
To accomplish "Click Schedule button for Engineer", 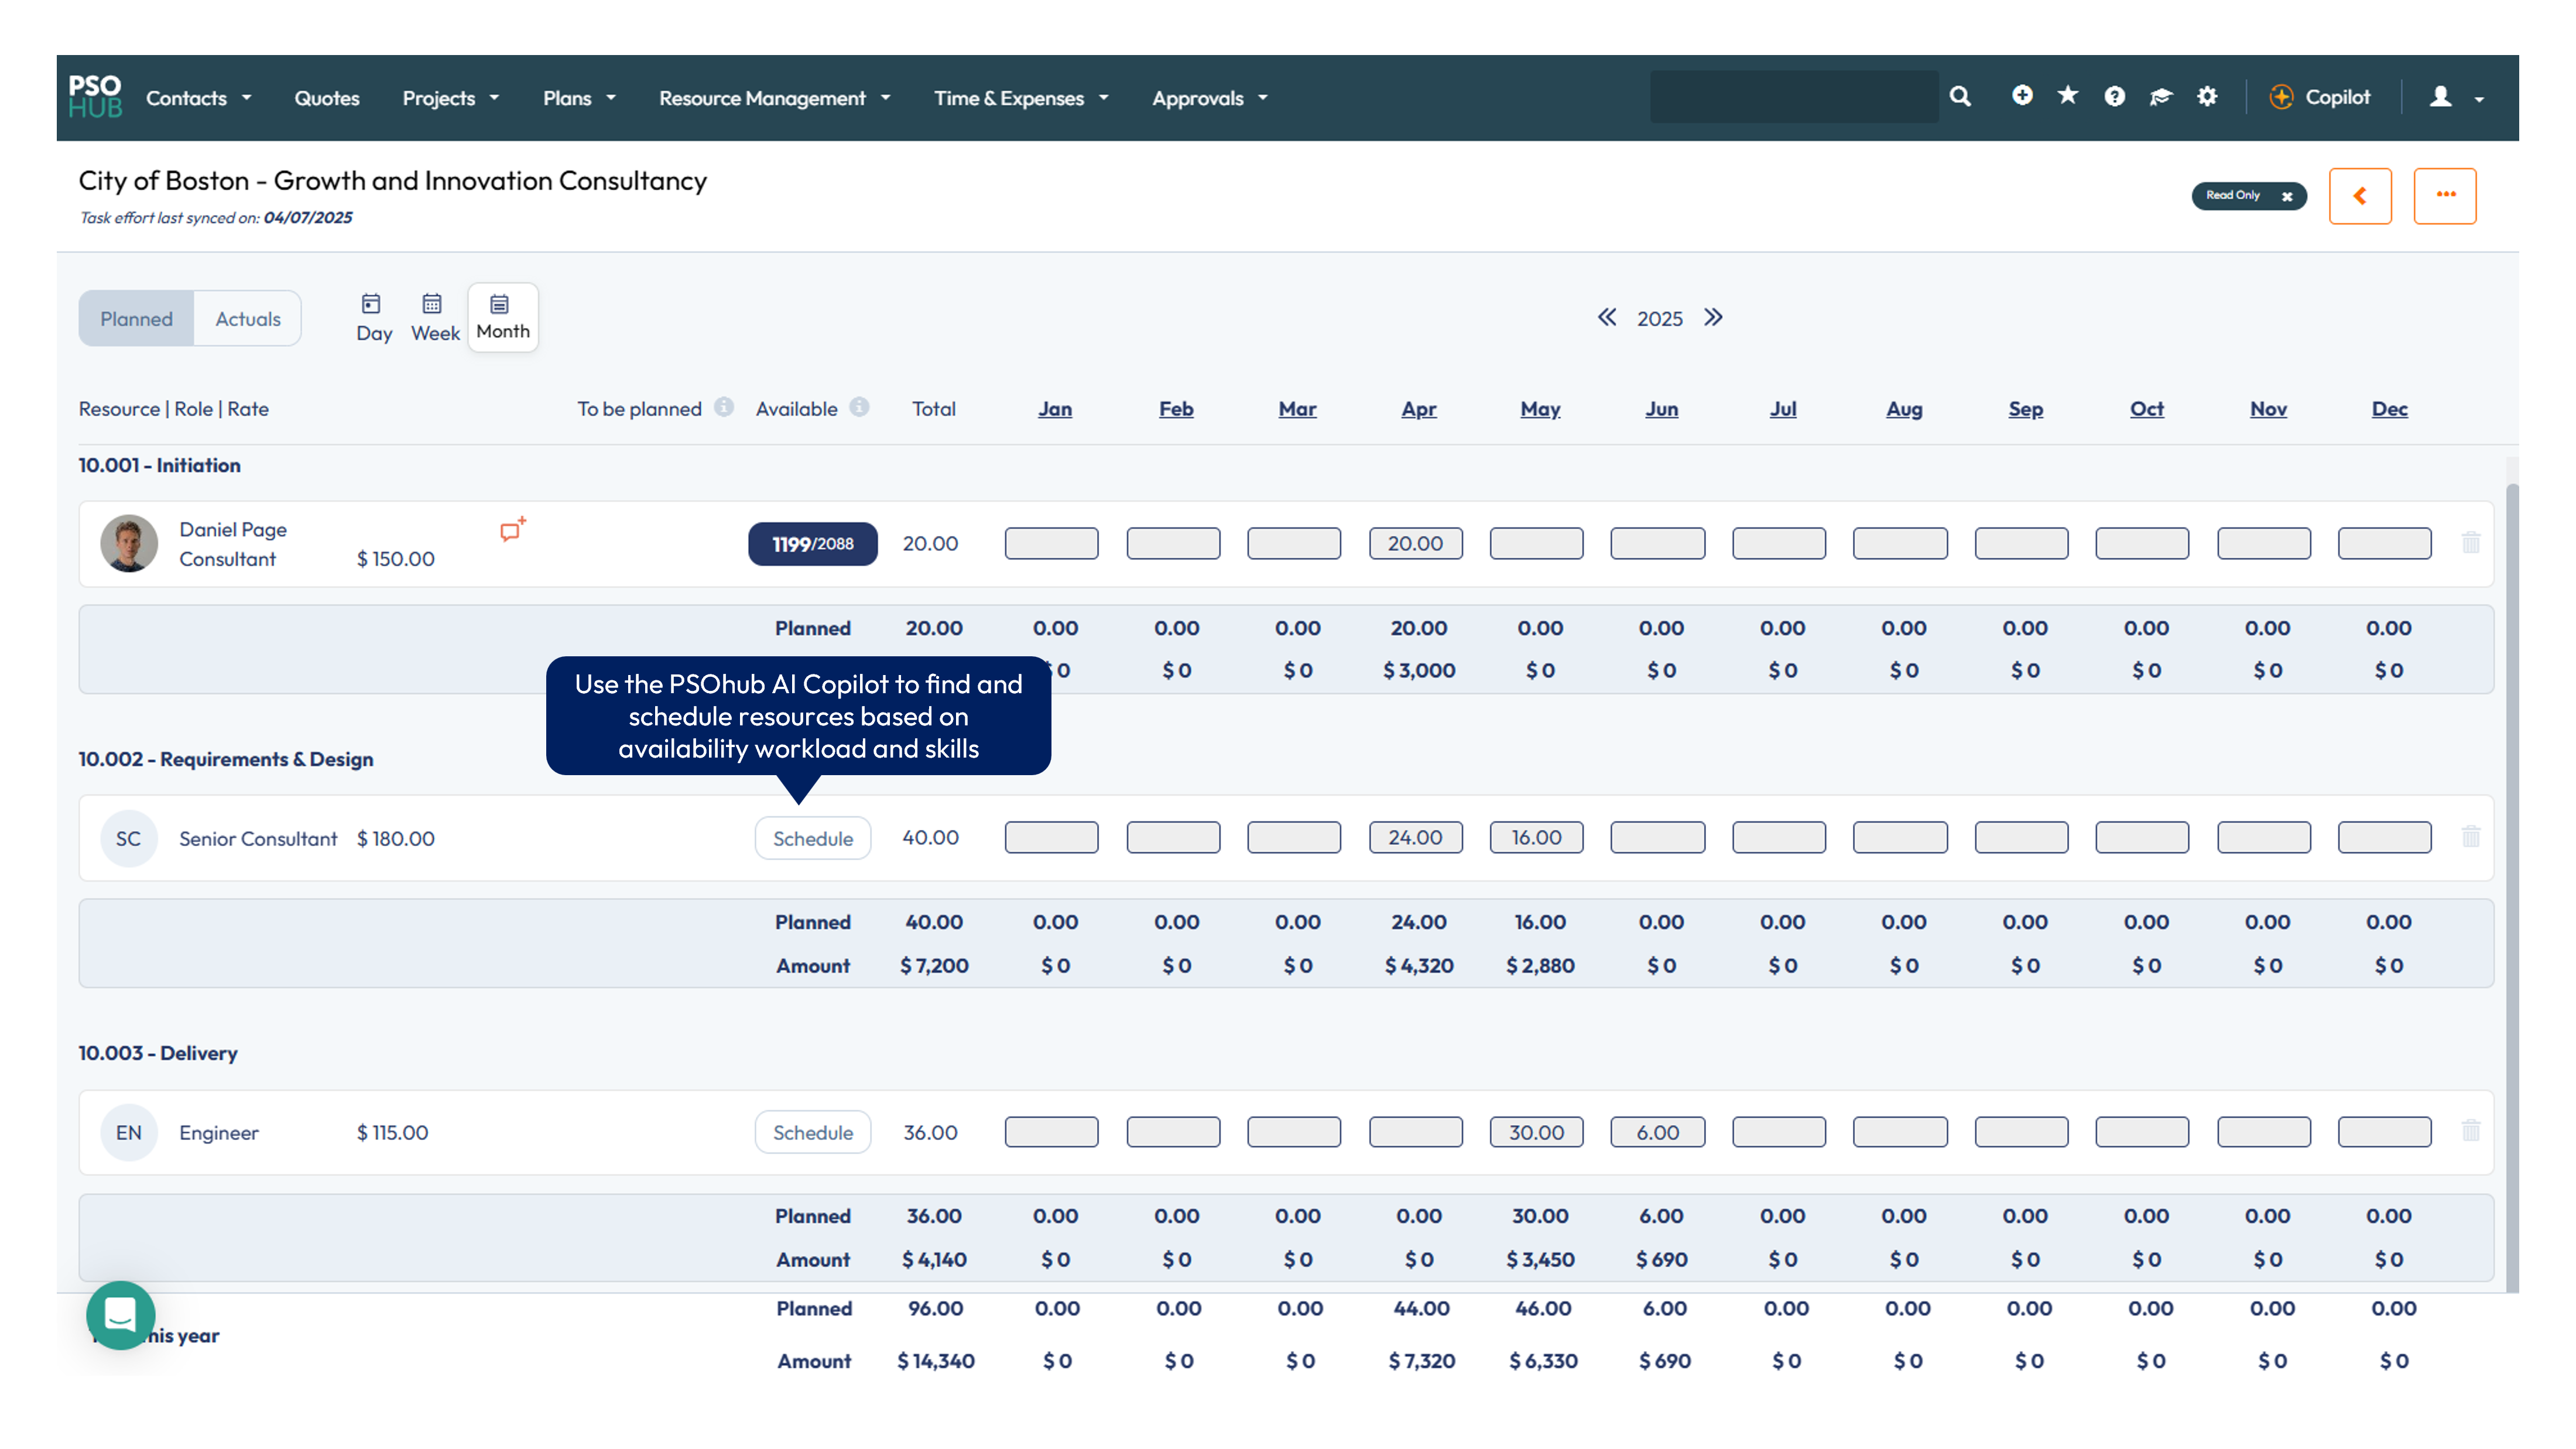I will [x=812, y=1132].
